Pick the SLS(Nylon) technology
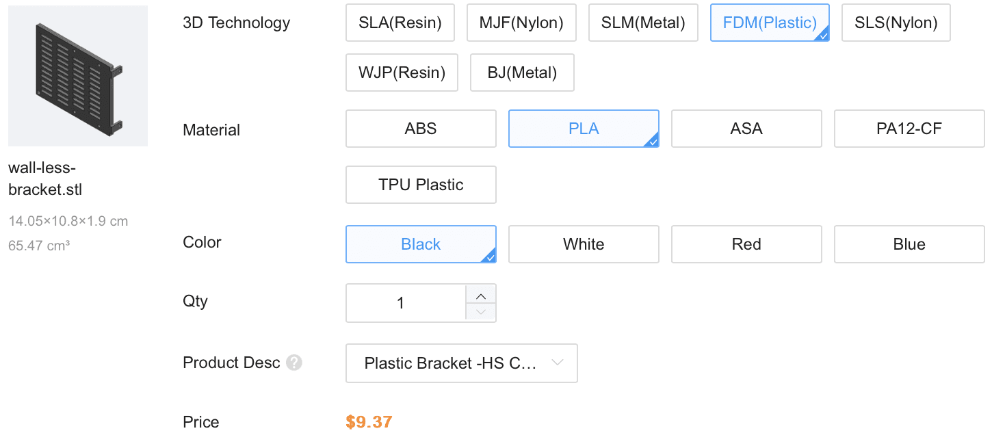 (x=896, y=23)
